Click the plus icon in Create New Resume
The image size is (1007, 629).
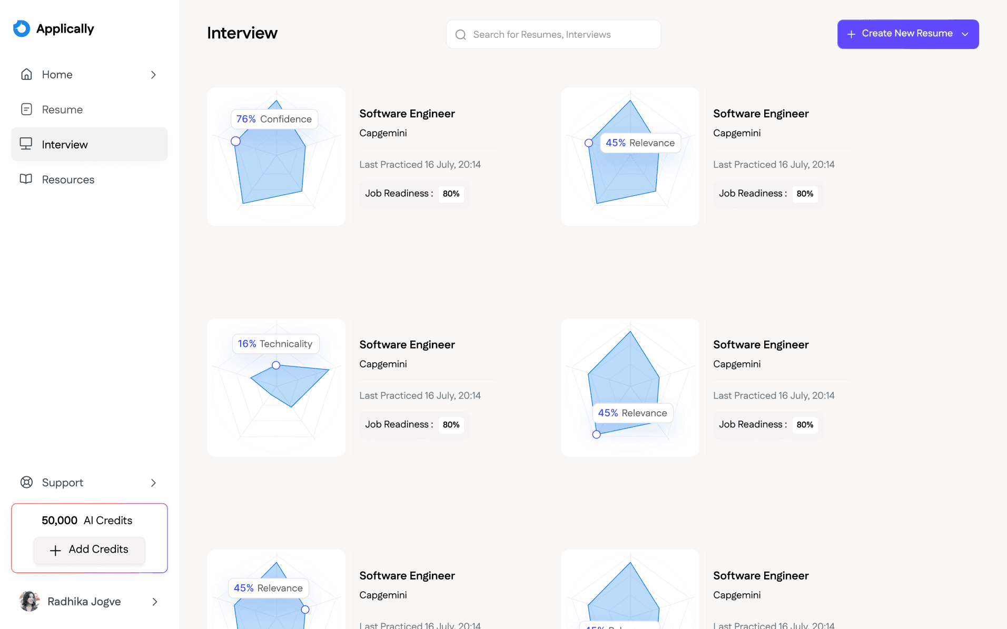[851, 34]
